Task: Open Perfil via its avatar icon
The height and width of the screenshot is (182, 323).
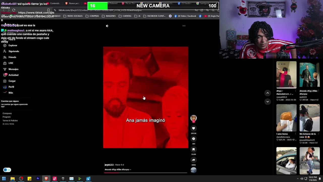Action: pos(5,87)
